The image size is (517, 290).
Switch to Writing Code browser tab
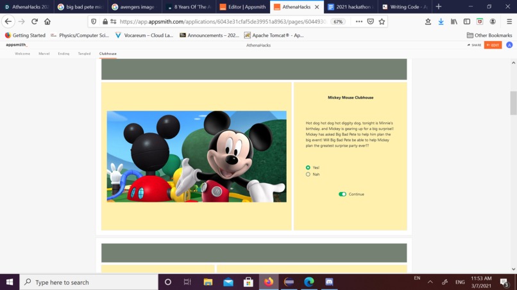pos(405,6)
